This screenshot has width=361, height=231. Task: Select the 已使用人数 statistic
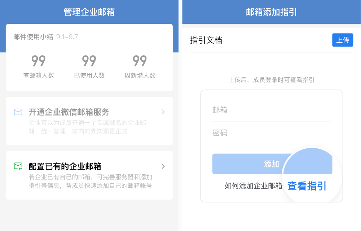pyautogui.click(x=89, y=67)
